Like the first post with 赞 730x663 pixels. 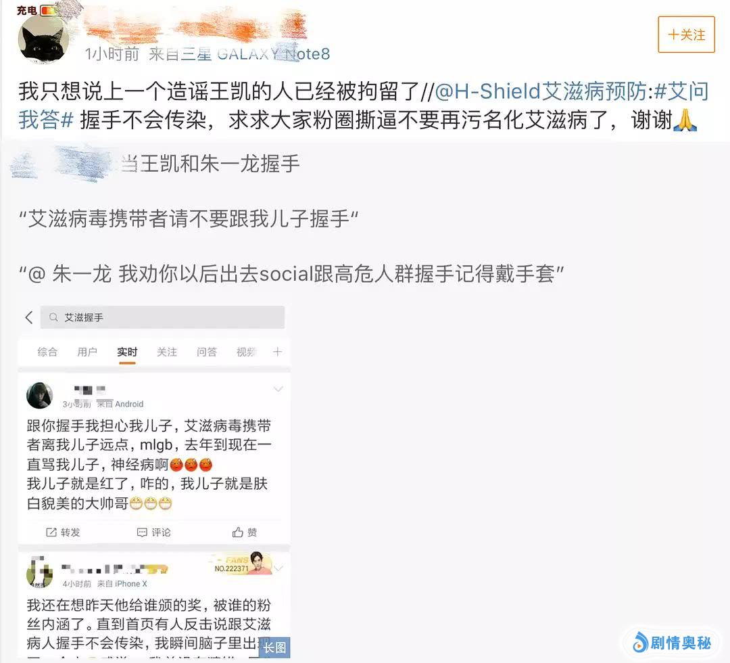[x=245, y=532]
